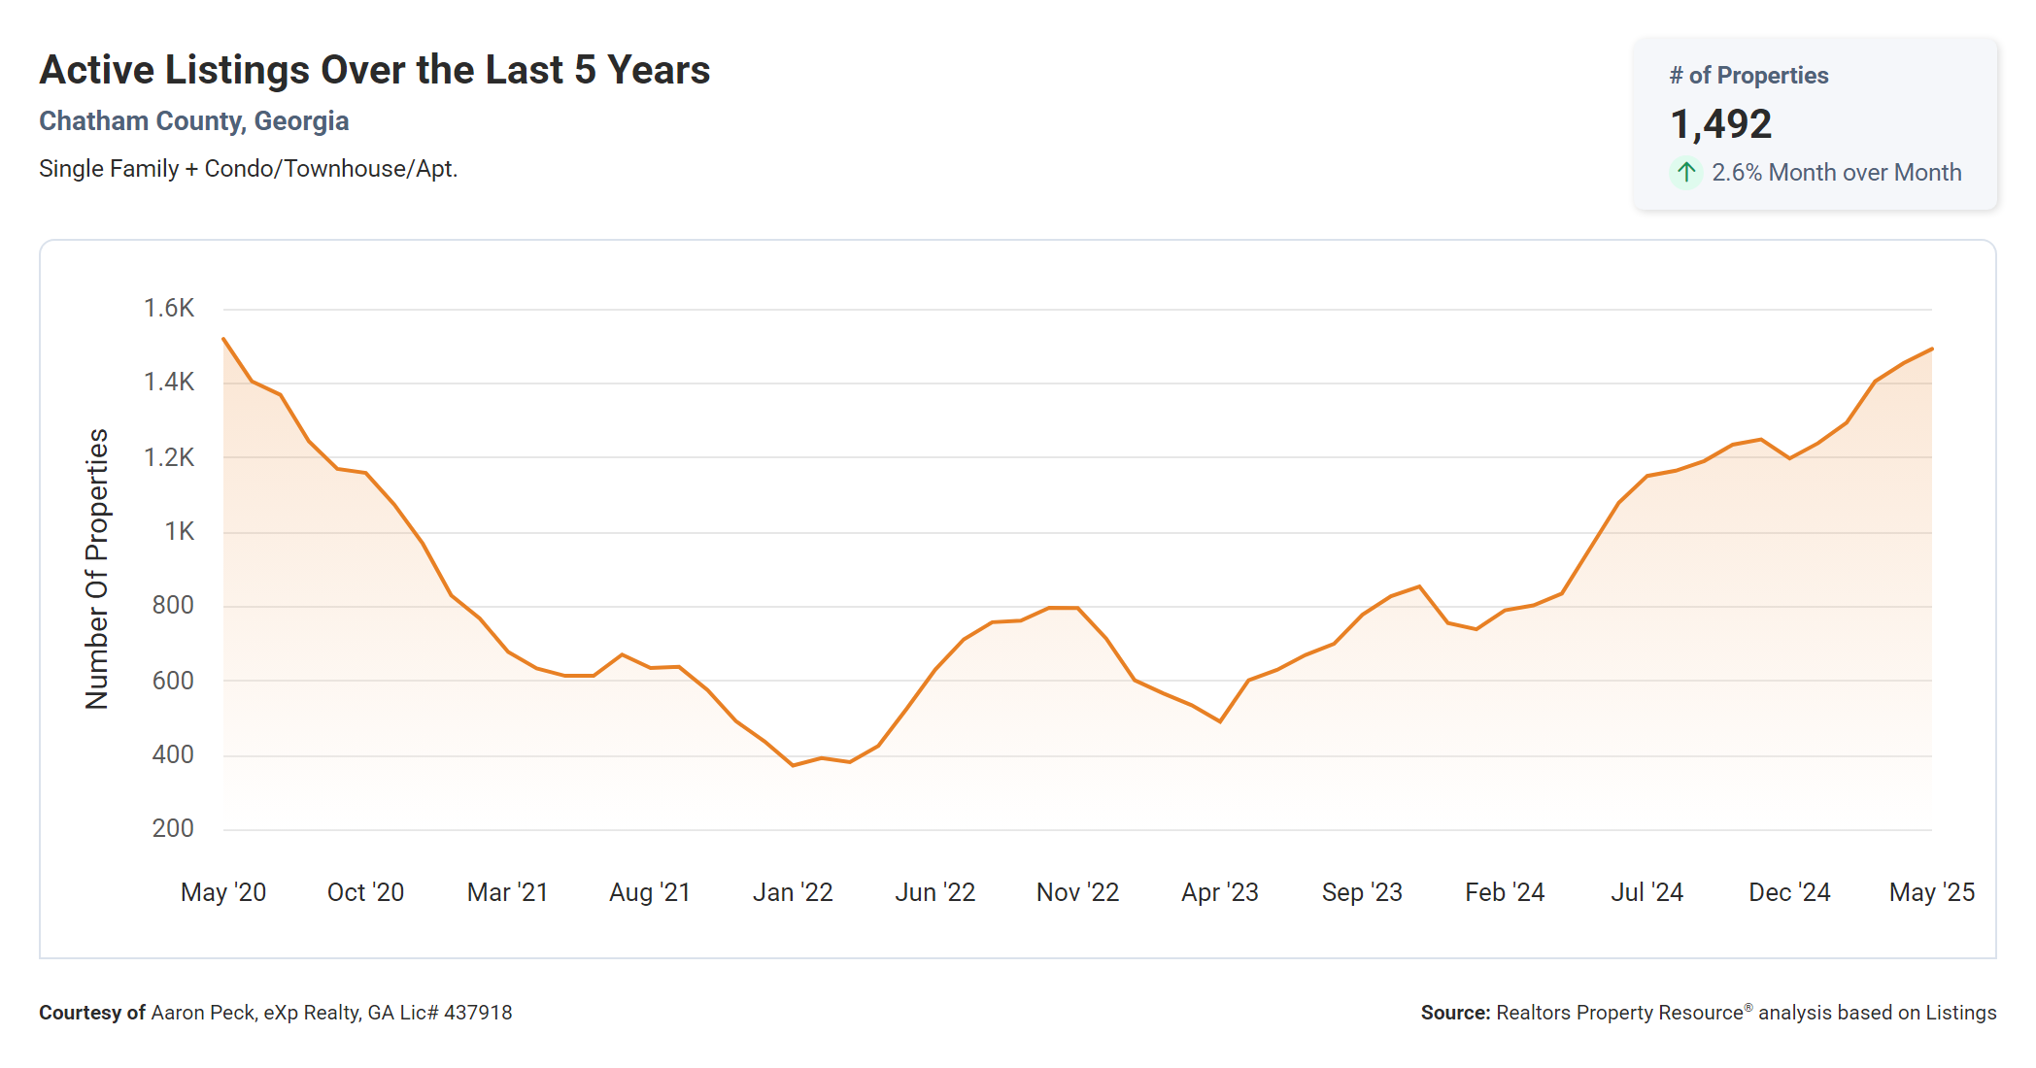Click the 1.6K y-axis tick label
The height and width of the screenshot is (1068, 2036).
coord(169,309)
